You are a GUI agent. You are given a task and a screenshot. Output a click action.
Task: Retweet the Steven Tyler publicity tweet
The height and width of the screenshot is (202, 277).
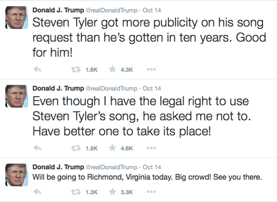[x=76, y=70]
